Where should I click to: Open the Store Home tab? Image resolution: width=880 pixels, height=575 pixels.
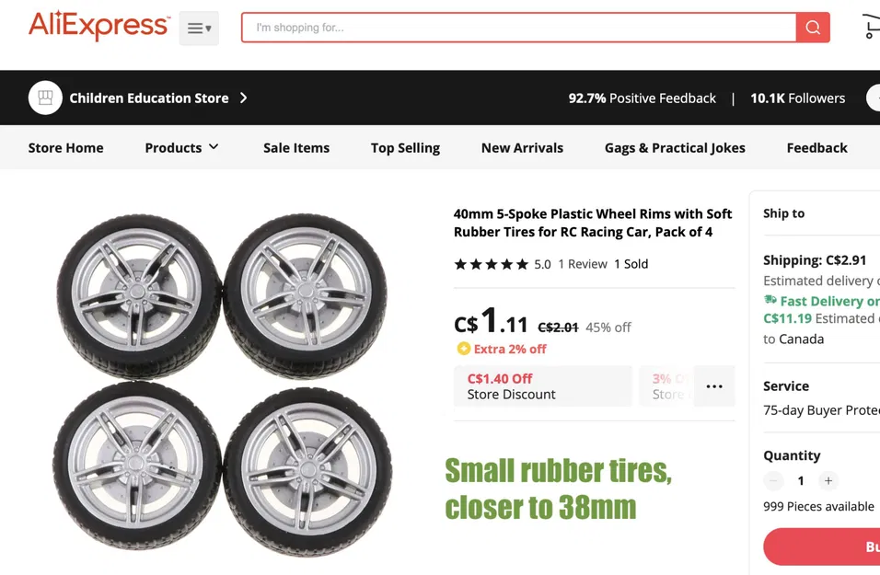65,147
